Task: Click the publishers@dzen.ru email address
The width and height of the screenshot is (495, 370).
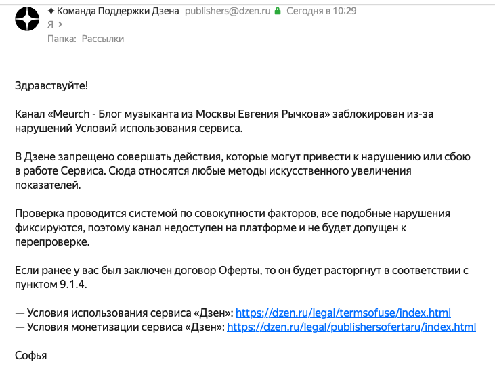Action: coord(228,11)
